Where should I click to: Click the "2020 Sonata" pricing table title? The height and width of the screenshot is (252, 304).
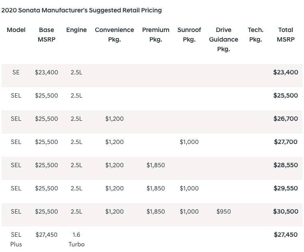point(81,10)
